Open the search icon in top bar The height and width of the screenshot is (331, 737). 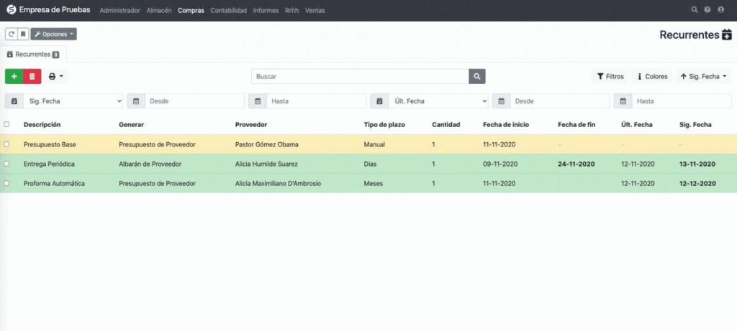point(695,11)
